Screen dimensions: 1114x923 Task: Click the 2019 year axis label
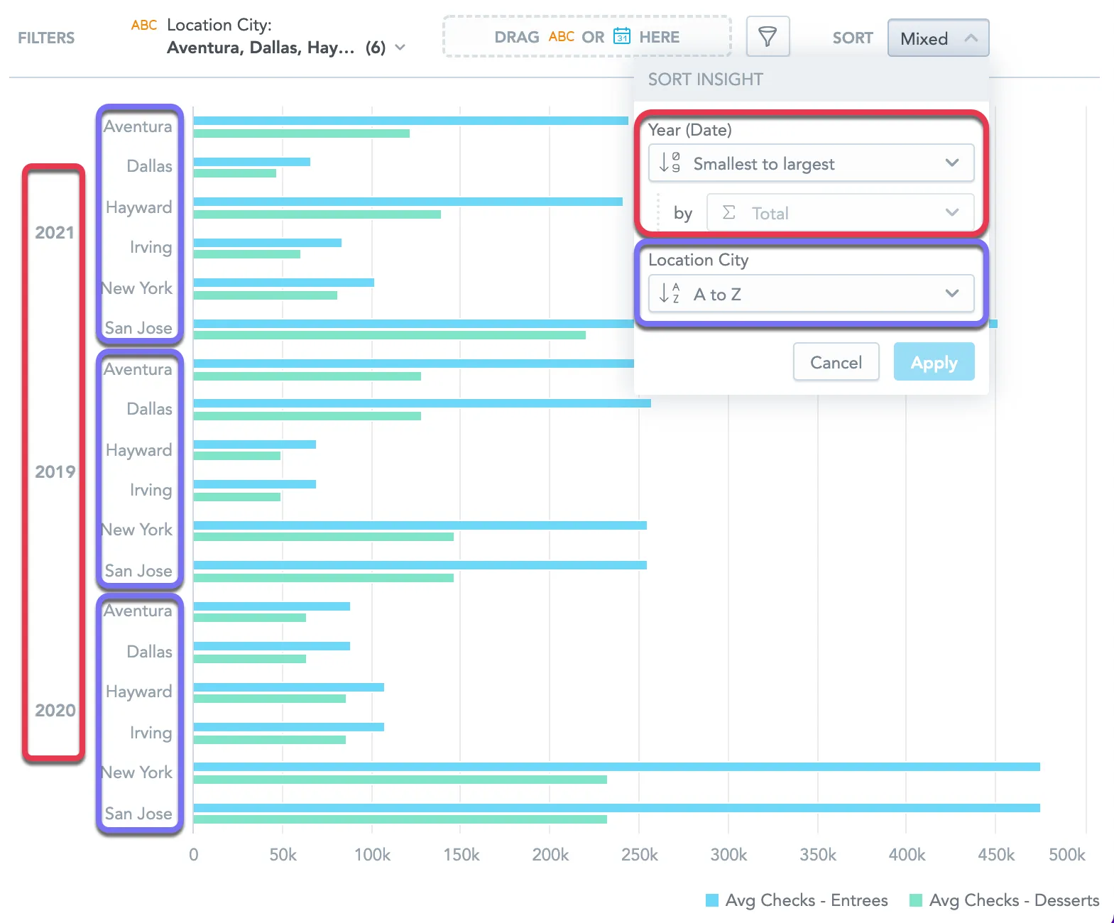click(x=55, y=471)
